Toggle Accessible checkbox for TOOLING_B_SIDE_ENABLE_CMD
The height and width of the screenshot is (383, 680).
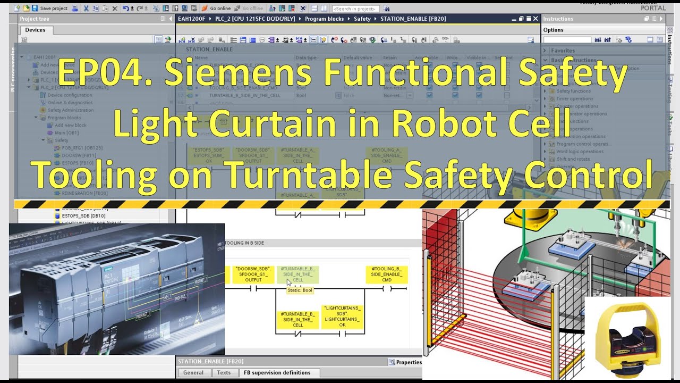(x=430, y=88)
